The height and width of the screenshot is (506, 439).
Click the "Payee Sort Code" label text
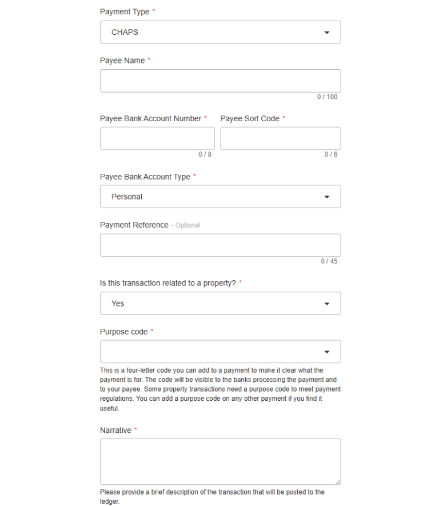250,118
